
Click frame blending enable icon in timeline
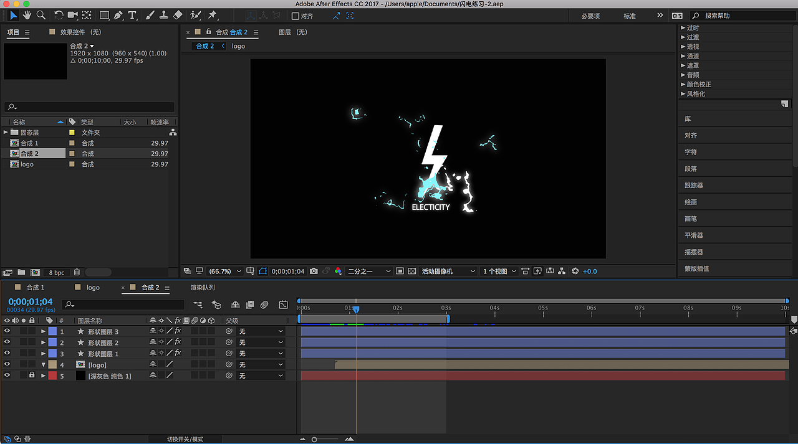click(250, 305)
